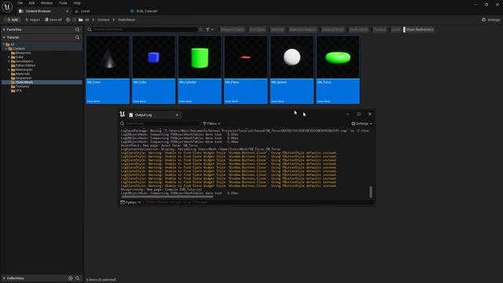Open Content Browser Settings at top right

490,20
